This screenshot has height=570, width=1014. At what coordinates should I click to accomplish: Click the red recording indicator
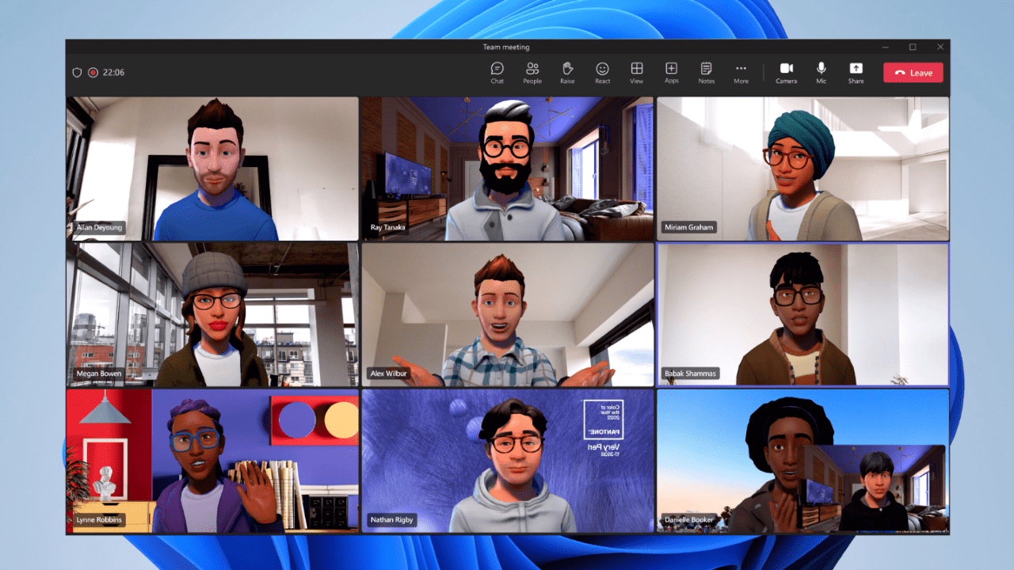pos(92,72)
